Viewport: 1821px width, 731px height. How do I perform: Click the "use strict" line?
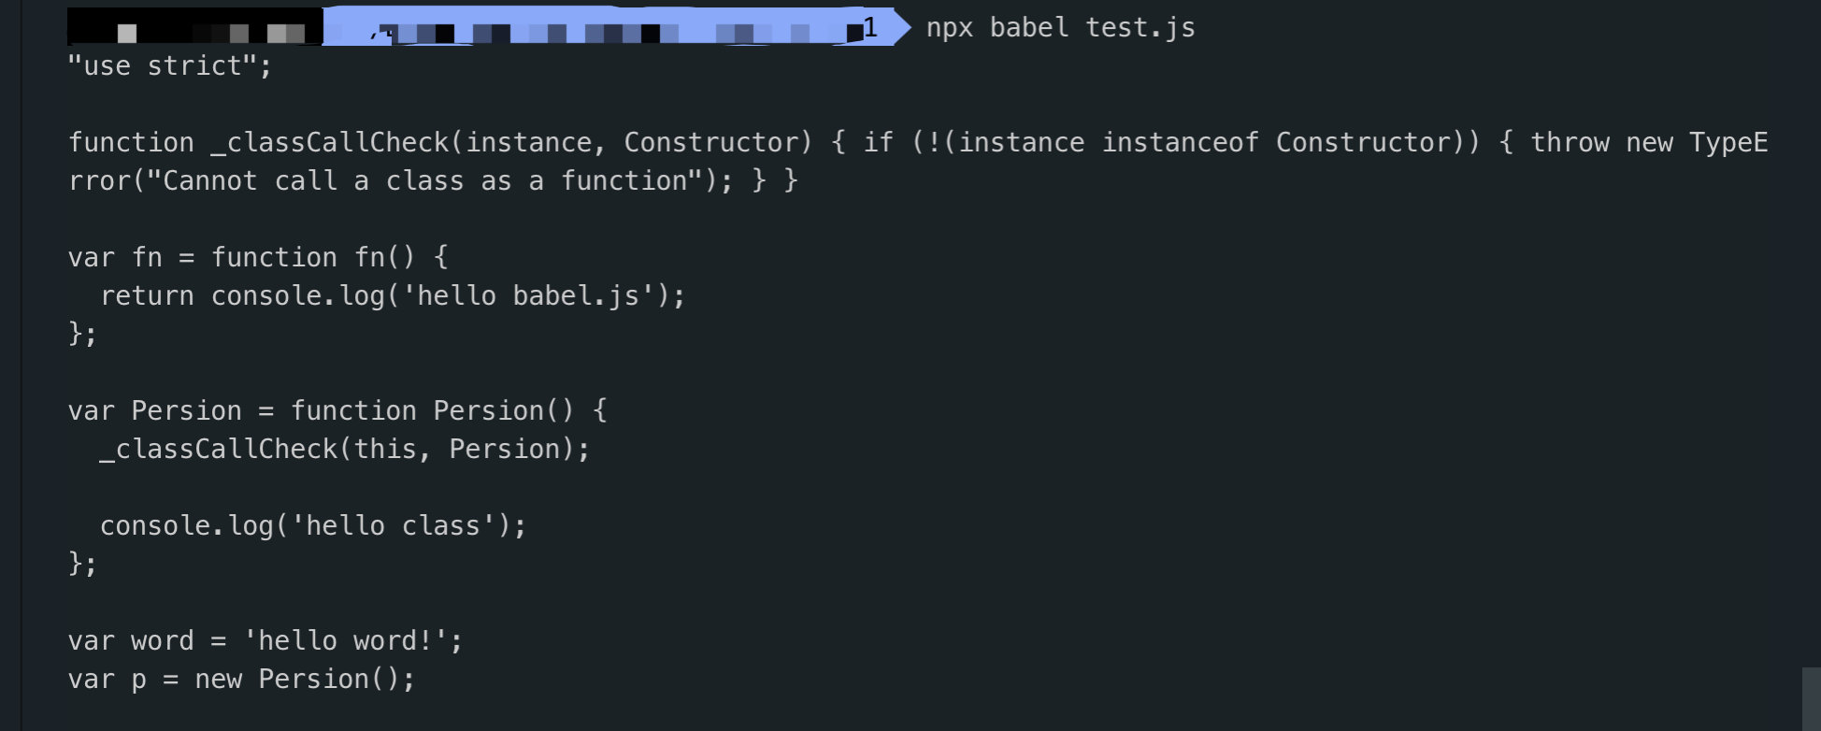(169, 66)
